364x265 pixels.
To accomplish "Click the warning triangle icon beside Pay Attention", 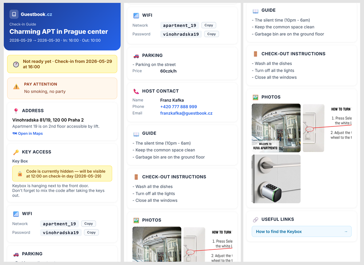I will 16,87.
